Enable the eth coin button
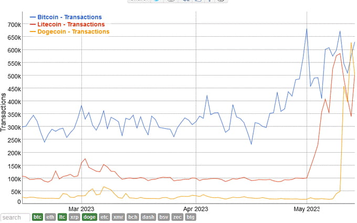Image resolution: width=357 pixels, height=223 pixels. pyautogui.click(x=50, y=217)
